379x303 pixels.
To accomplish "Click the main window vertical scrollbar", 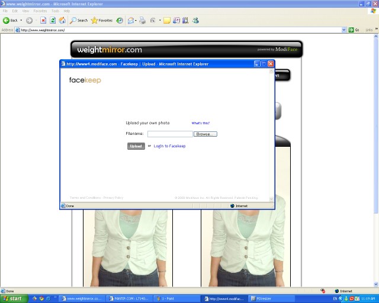I will click(376, 125).
